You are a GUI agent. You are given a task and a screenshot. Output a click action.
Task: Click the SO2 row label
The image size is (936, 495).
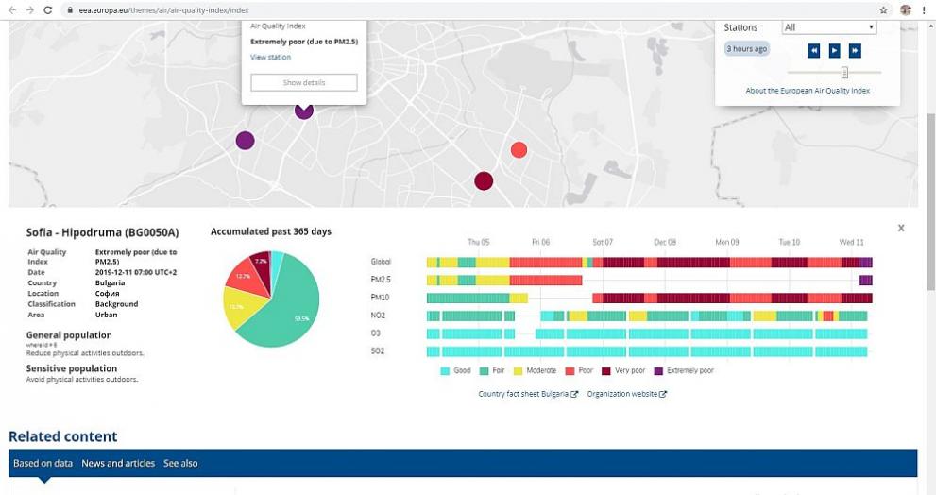click(x=378, y=351)
